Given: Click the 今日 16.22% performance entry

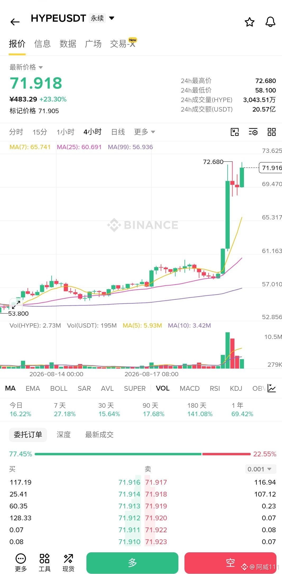Looking at the screenshot, I should point(20,410).
